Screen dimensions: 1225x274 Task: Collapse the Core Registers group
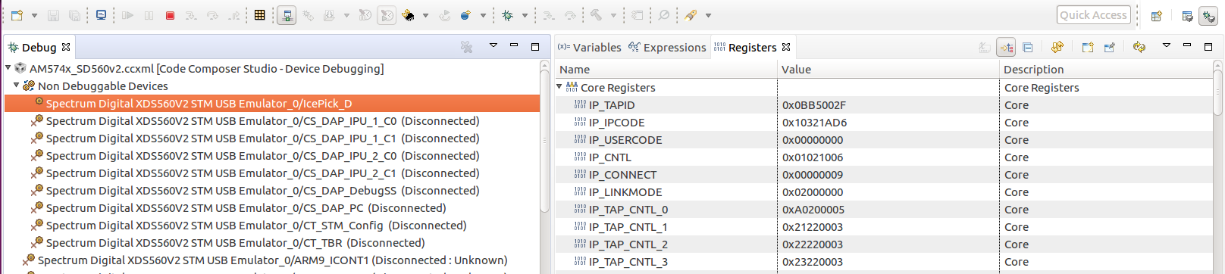coord(559,87)
